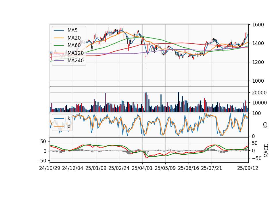Click the red MA120 legend line sample
Viewport: 276px width, 198px height.
pos(59,53)
